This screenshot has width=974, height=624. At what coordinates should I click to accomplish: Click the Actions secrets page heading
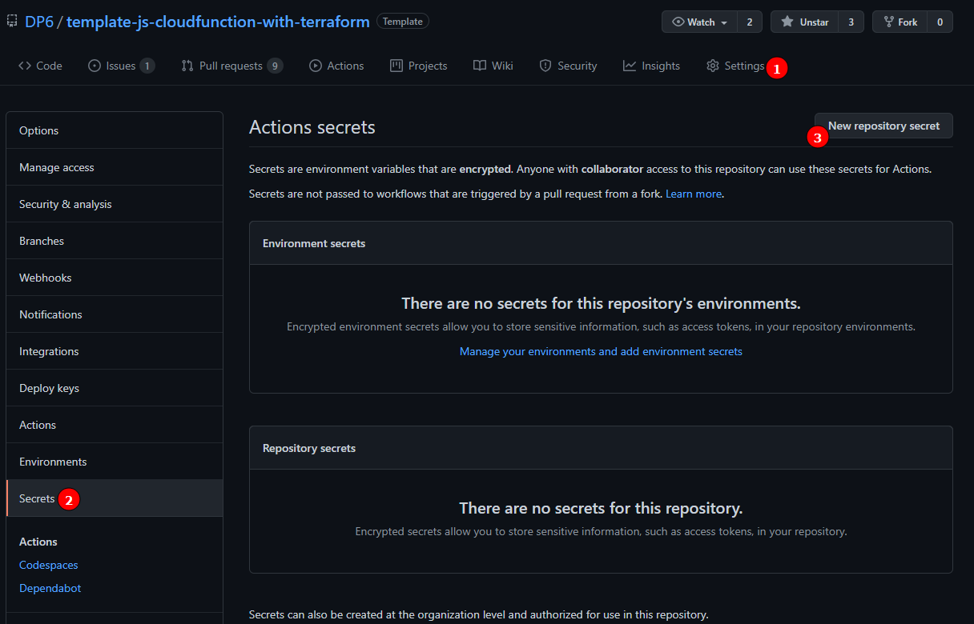coord(312,127)
